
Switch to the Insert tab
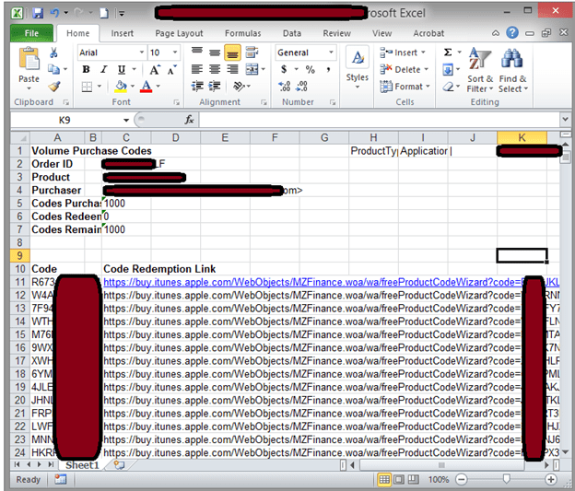123,33
